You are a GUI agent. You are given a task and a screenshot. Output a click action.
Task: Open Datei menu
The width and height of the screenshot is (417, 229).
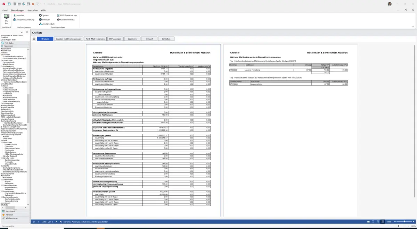click(5, 10)
